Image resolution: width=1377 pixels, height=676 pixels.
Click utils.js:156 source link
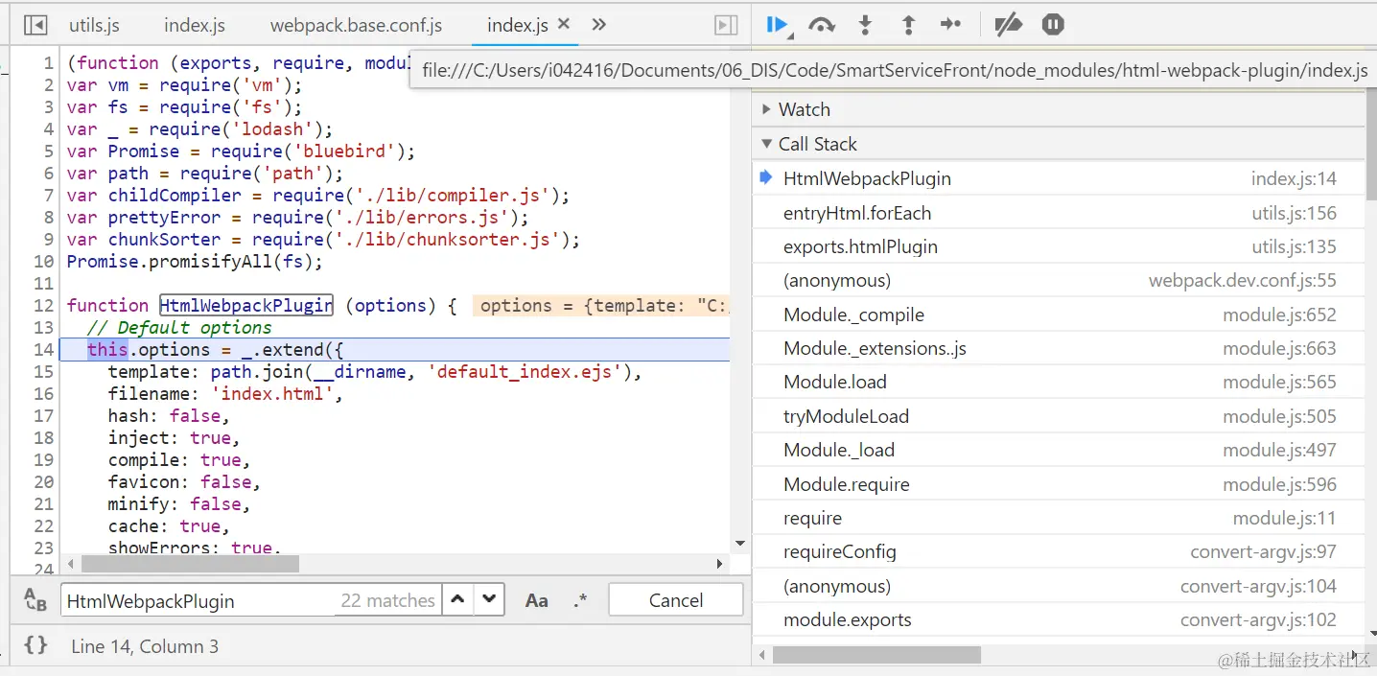pyautogui.click(x=1294, y=213)
